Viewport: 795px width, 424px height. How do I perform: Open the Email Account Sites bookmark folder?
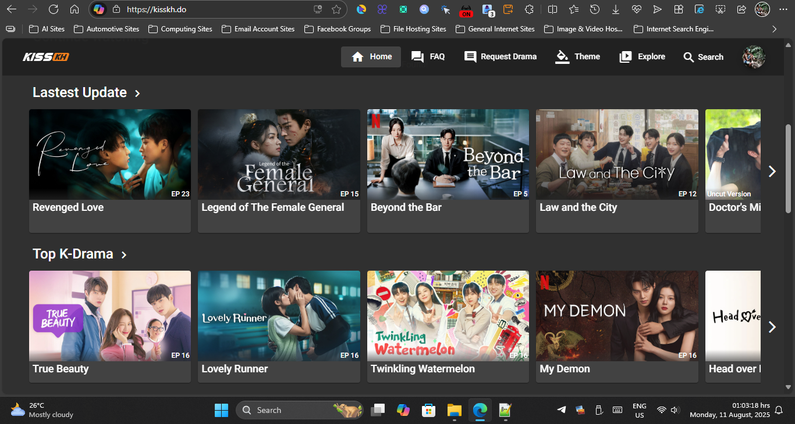[x=258, y=28]
